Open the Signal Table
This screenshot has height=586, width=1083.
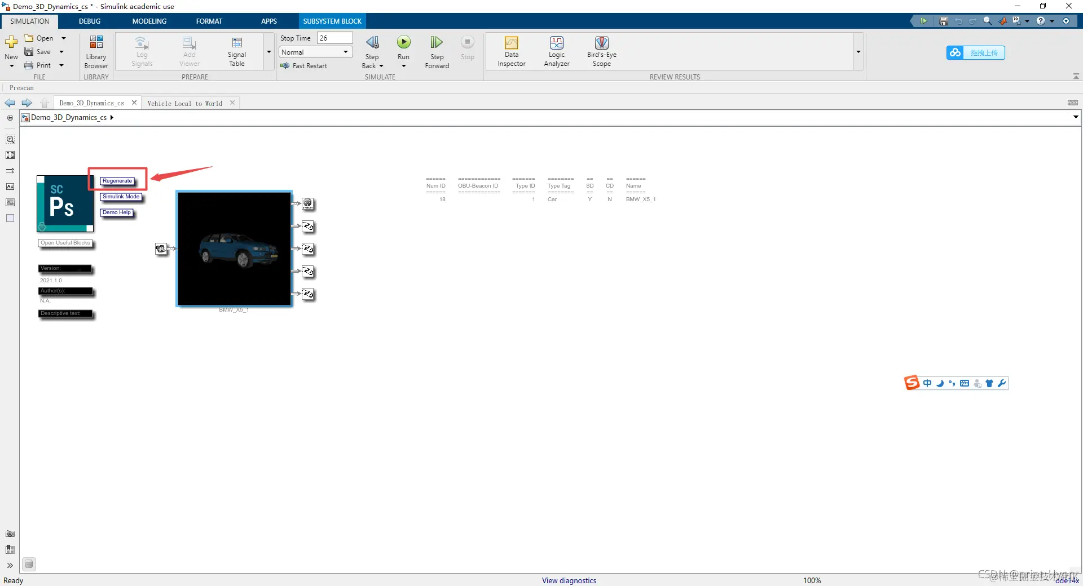click(x=237, y=52)
